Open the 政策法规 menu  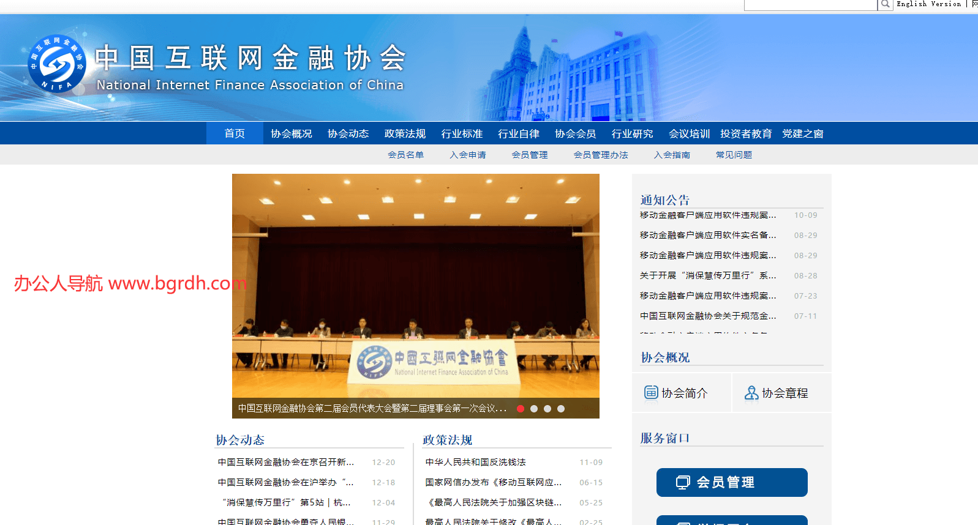pos(405,133)
